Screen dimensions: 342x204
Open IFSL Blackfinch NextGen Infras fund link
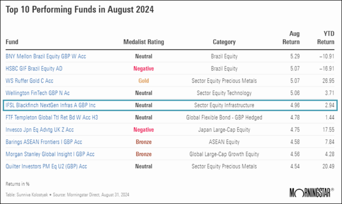click(x=50, y=105)
